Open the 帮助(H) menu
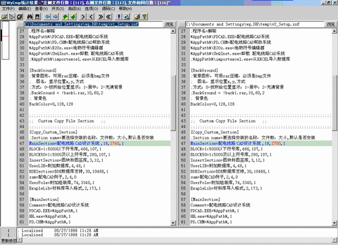 [125, 9]
